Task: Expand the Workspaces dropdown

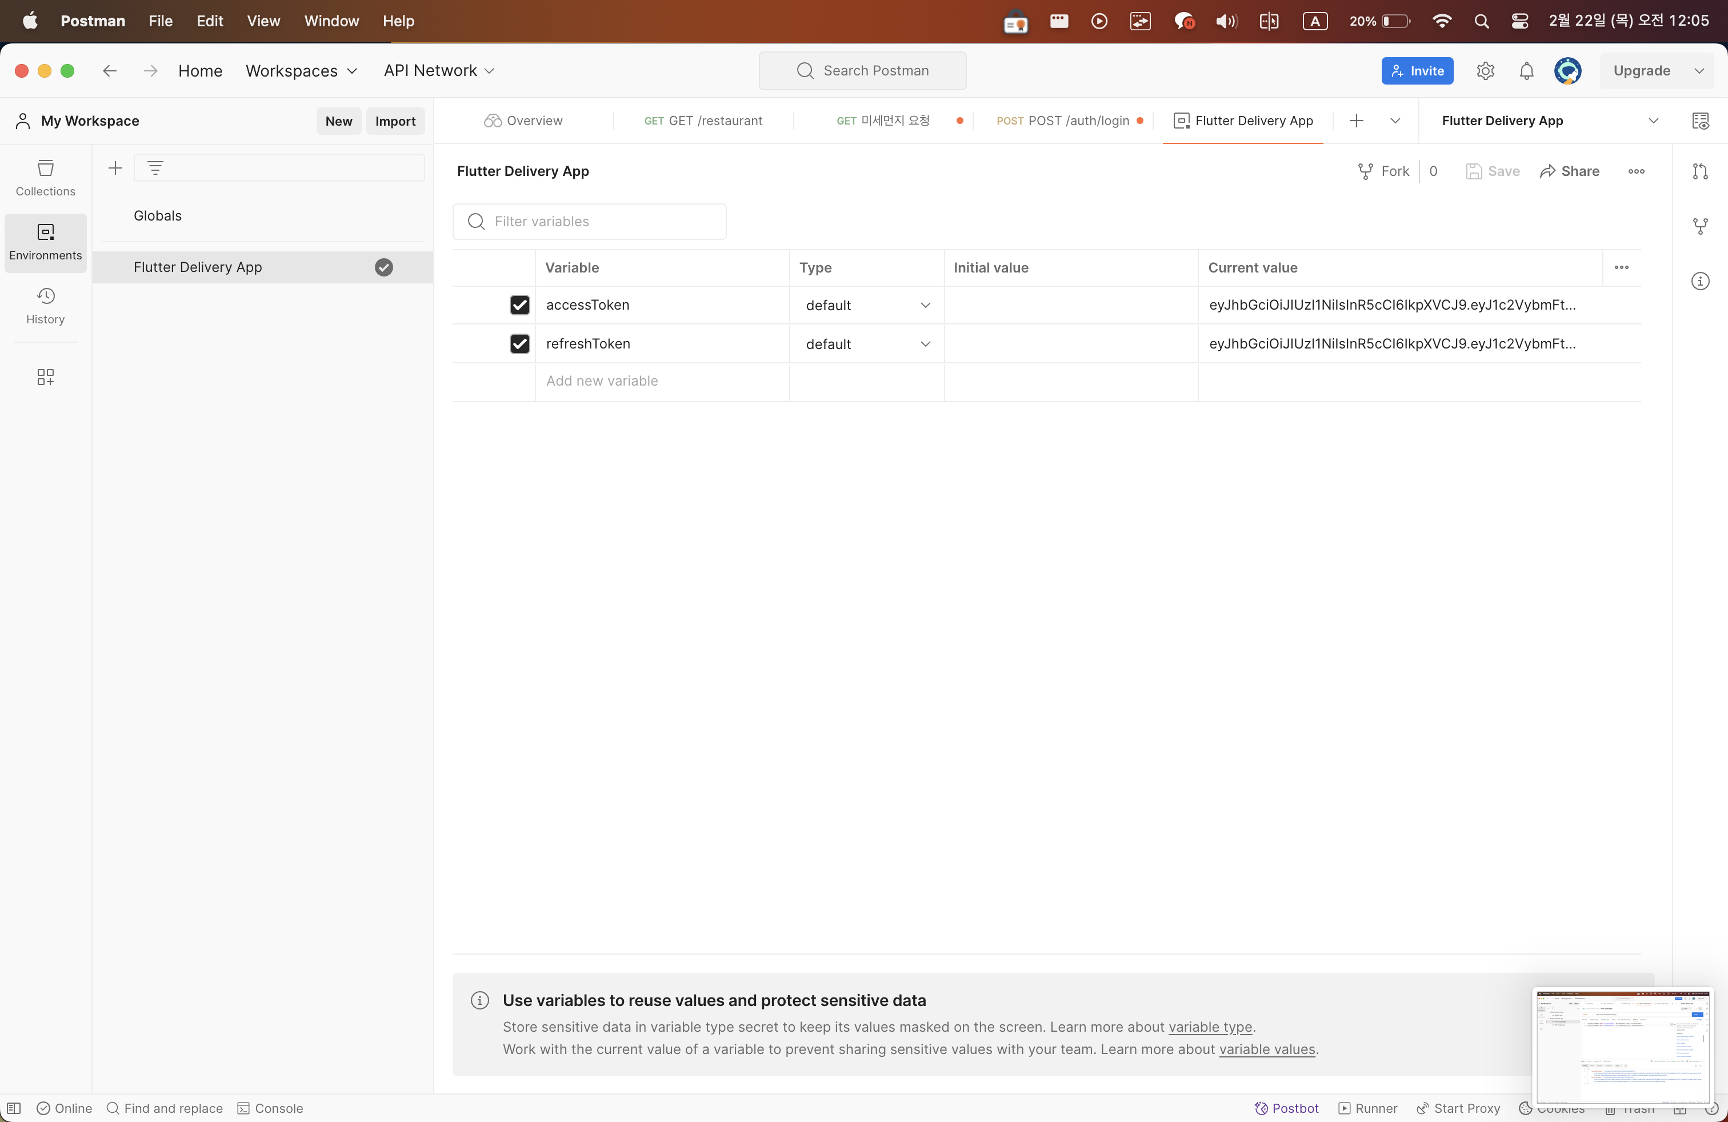Action: (x=301, y=70)
